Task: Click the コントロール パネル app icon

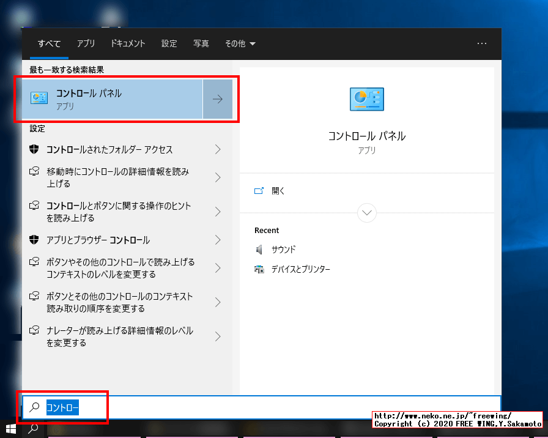Action: pos(39,97)
